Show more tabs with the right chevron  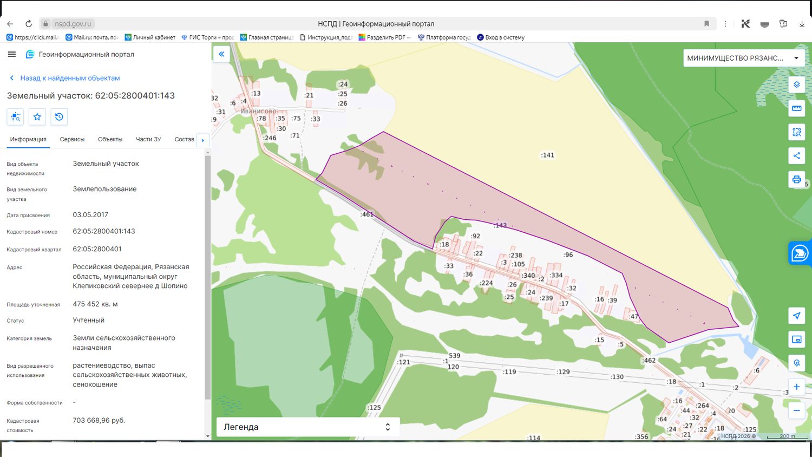pos(203,140)
